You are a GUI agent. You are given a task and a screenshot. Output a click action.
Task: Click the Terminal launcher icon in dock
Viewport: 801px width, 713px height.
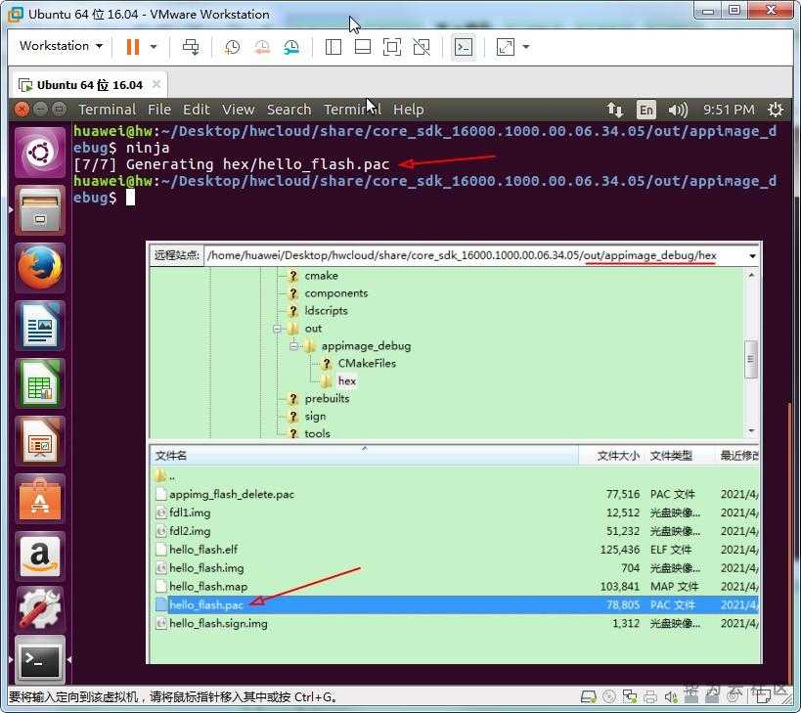[x=40, y=659]
